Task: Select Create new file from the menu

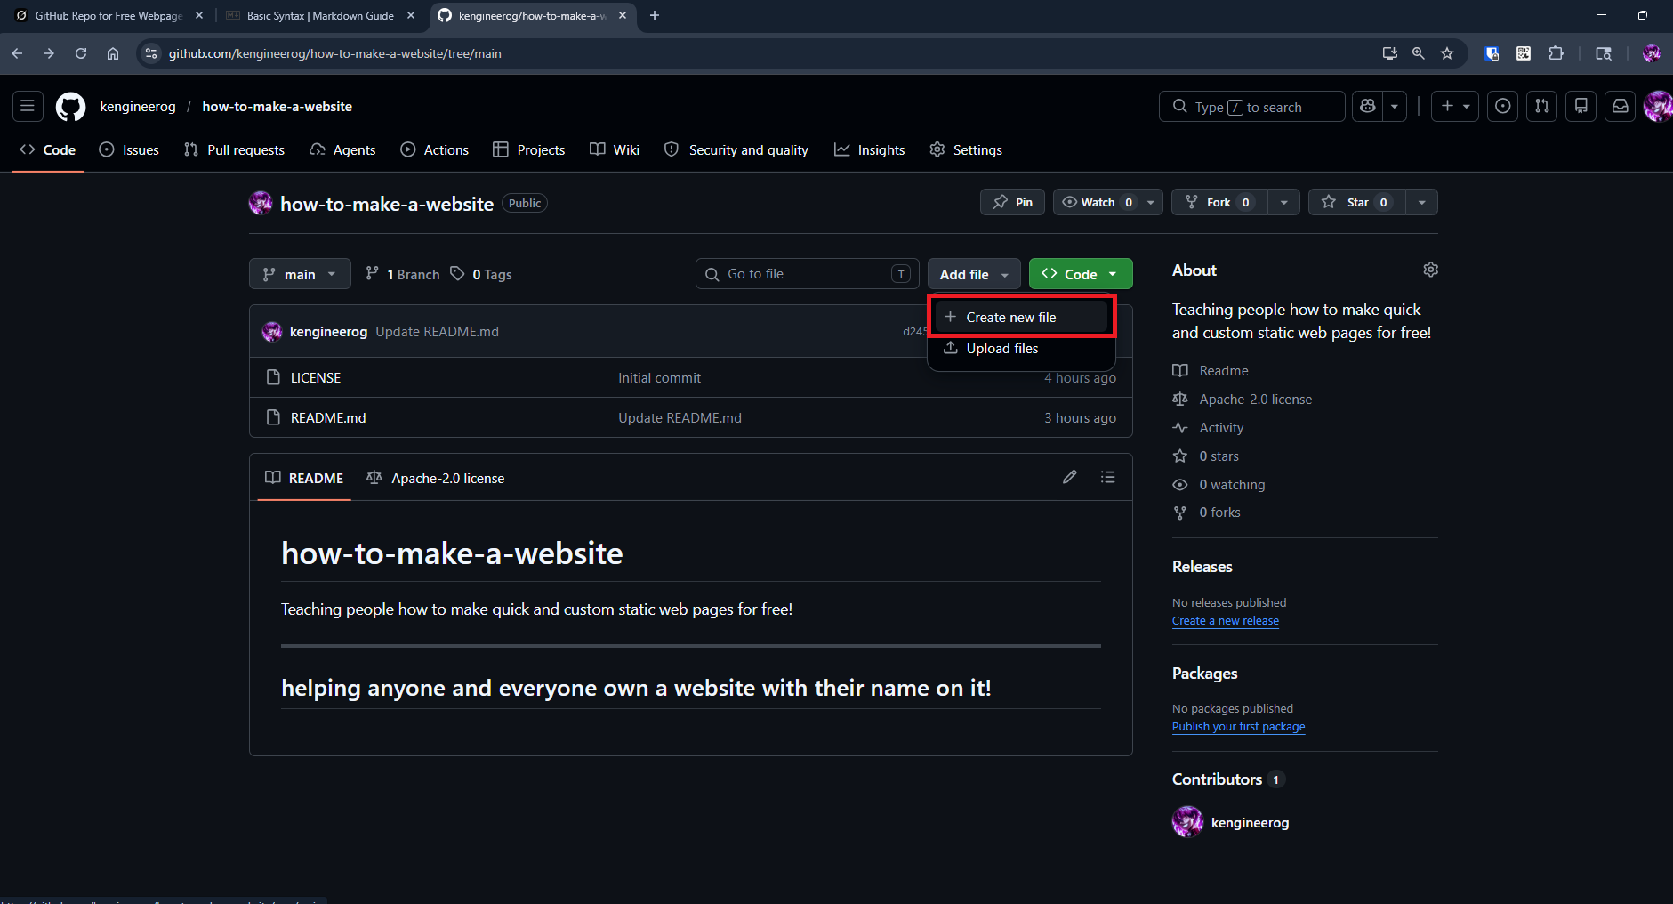Action: point(1021,317)
